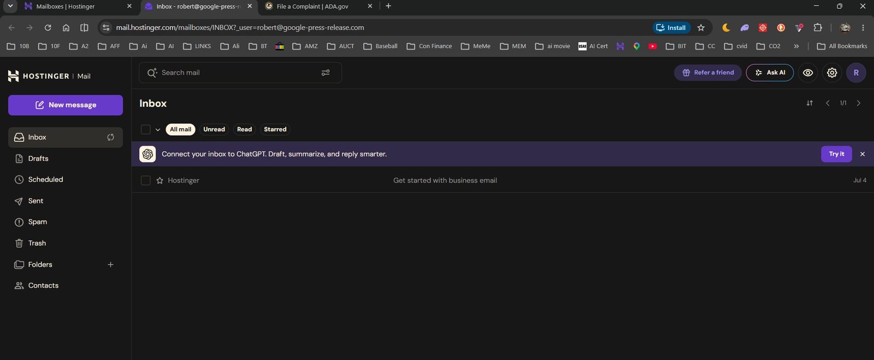Screen dimensions: 874x360
Task: Star the Hostinger email
Action: click(x=160, y=181)
